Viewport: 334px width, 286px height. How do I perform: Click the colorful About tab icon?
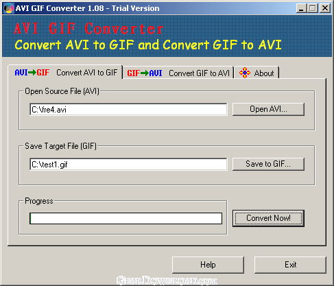tap(245, 73)
